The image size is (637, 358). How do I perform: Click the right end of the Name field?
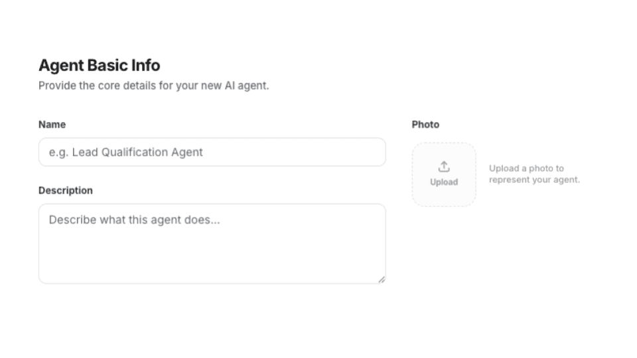coord(372,152)
